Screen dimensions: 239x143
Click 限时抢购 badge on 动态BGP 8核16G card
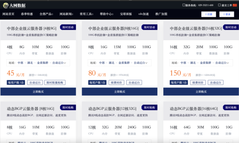[68, 108]
